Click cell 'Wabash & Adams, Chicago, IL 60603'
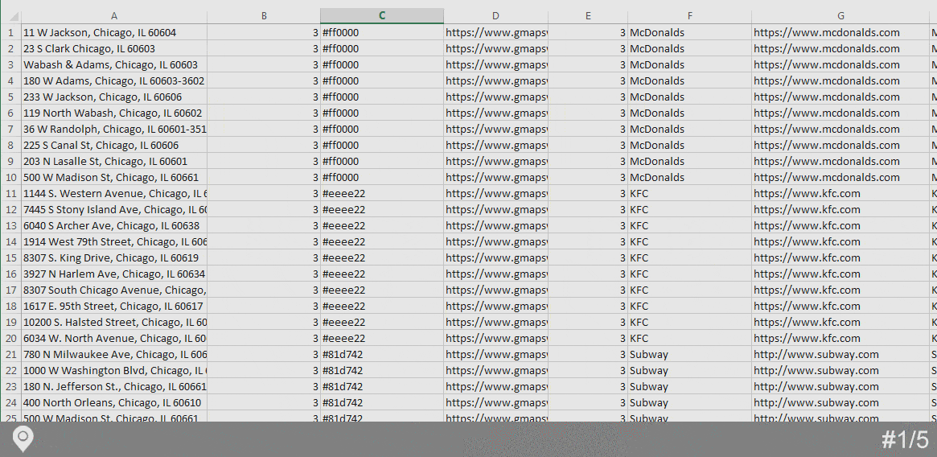Viewport: 937px width, 457px height. pos(114,64)
